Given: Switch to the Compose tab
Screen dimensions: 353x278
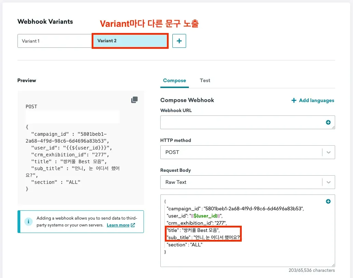Looking at the screenshot, I should pyautogui.click(x=174, y=80).
